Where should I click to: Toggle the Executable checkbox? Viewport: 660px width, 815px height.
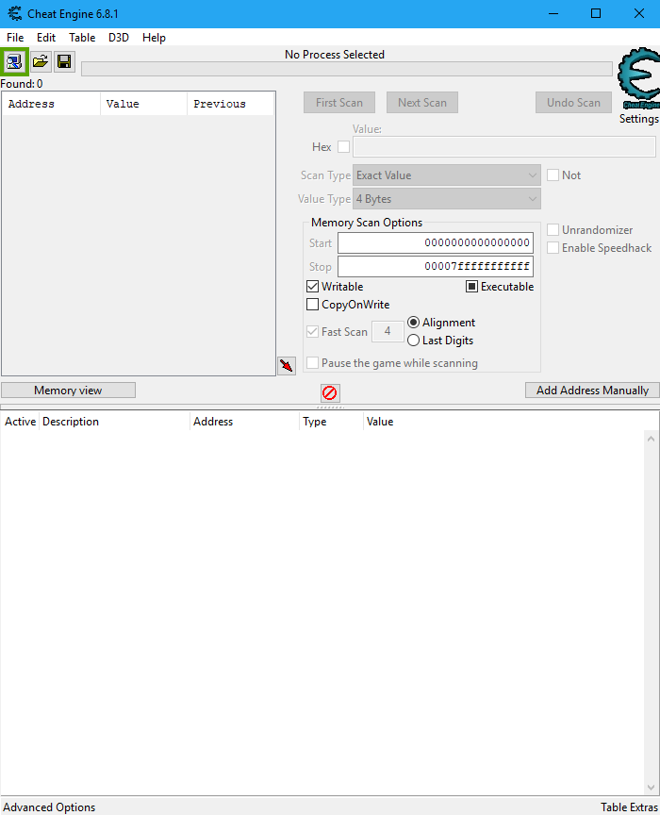click(x=471, y=287)
